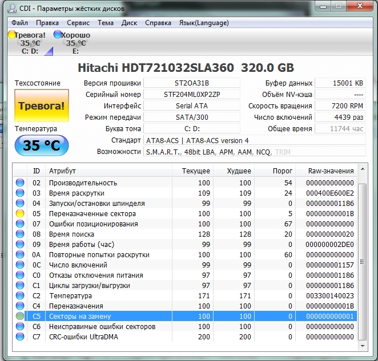Click status icon for 08 Время поиска
This screenshot has width=378, height=361.
point(20,234)
